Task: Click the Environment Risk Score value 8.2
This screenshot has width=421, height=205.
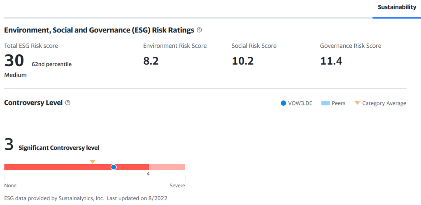Action: tap(151, 61)
